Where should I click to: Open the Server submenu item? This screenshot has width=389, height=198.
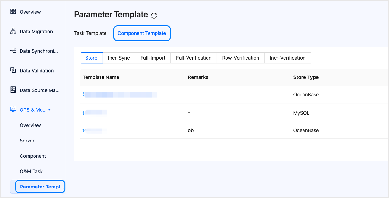point(27,141)
